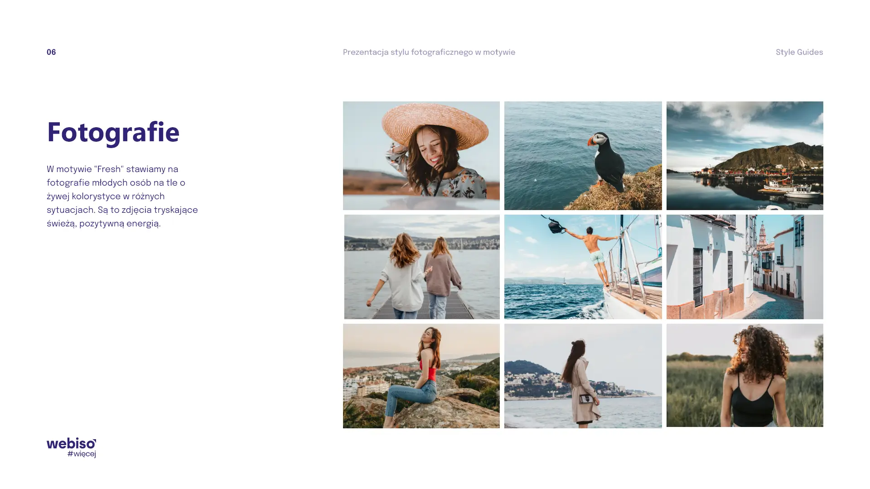Click the webiso #więcej logo

[71, 447]
